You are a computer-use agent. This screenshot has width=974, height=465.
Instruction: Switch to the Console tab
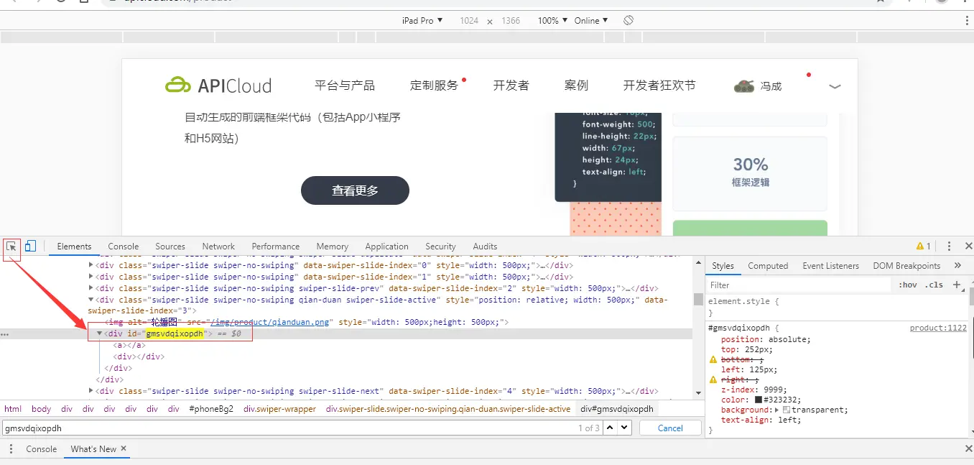point(124,246)
